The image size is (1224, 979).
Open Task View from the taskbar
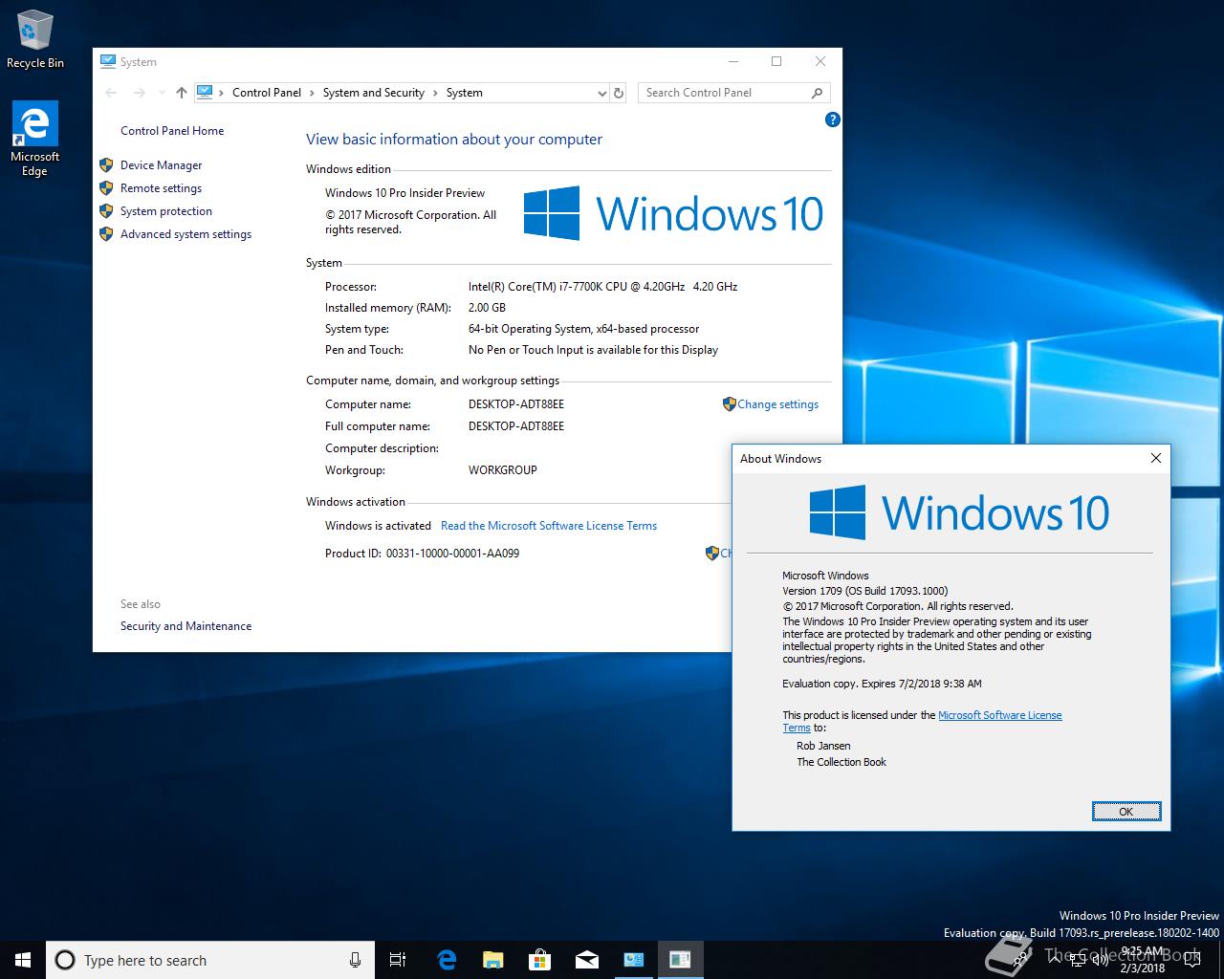pos(398,960)
